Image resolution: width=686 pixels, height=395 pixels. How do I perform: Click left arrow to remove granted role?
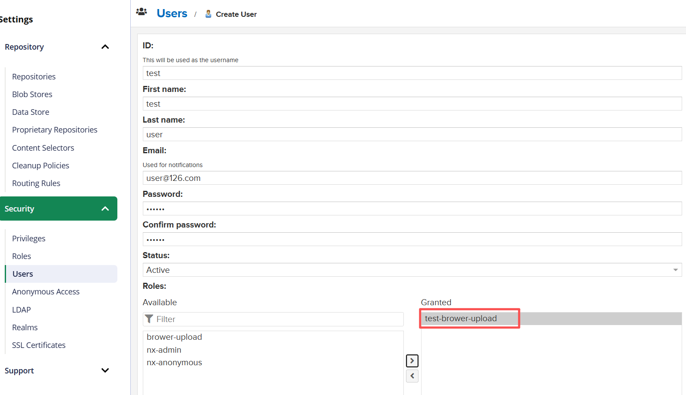tap(412, 376)
